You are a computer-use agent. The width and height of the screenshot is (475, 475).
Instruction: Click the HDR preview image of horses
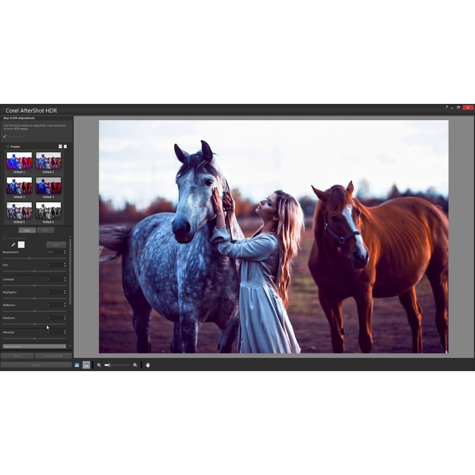point(274,237)
